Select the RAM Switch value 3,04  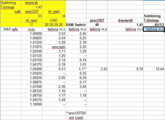76,87
